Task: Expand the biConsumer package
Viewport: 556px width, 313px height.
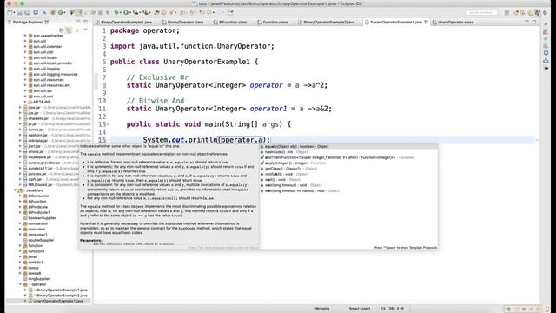Action: [x=20, y=196]
